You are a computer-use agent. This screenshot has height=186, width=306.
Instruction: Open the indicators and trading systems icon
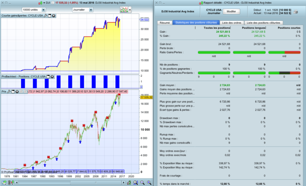[124, 10]
